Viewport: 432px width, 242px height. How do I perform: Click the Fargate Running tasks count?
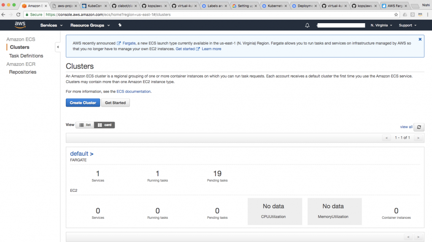157,174
